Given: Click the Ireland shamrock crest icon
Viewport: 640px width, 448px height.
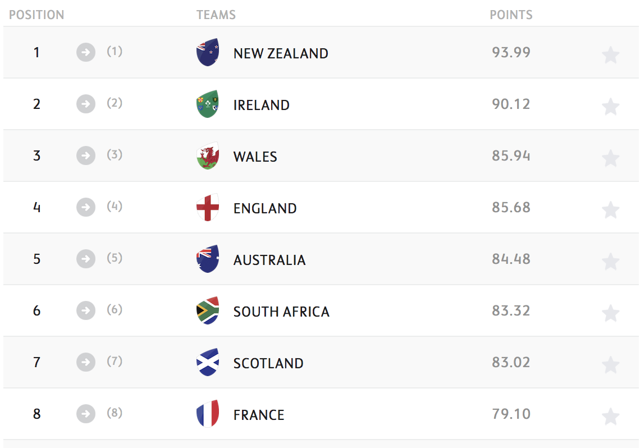Looking at the screenshot, I should [x=207, y=104].
